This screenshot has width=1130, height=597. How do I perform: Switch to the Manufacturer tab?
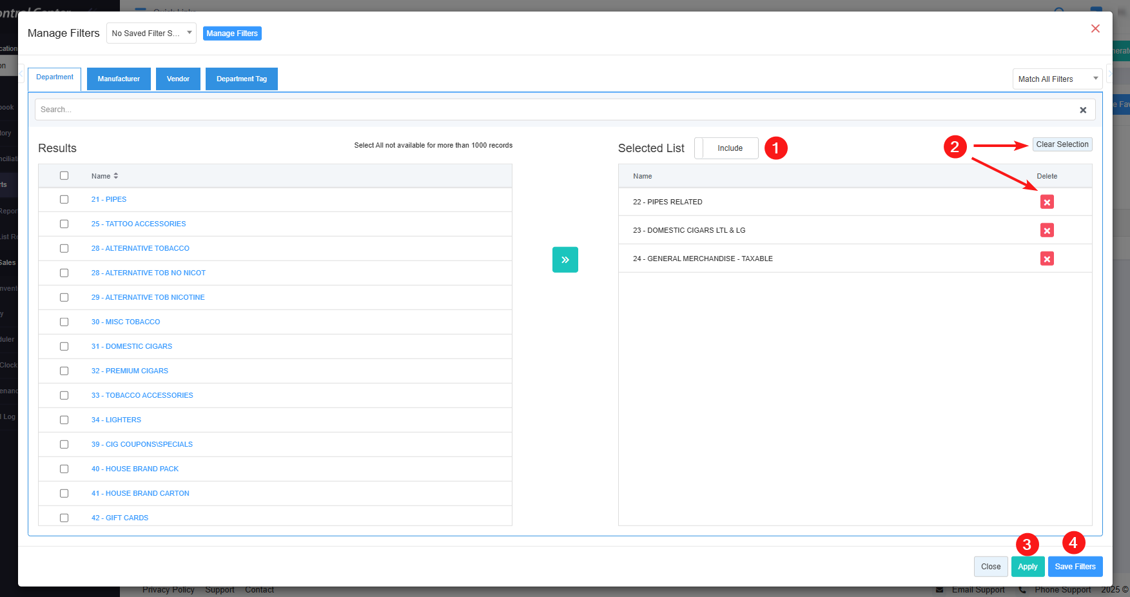[119, 79]
